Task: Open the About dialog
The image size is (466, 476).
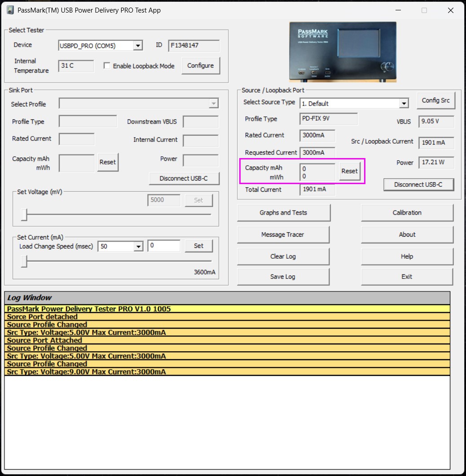Action: click(407, 235)
